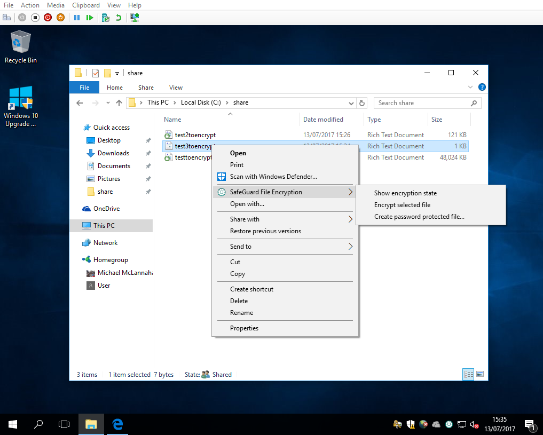Screen dimensions: 543x435
Task: Open the Media menu
Action: point(56,5)
